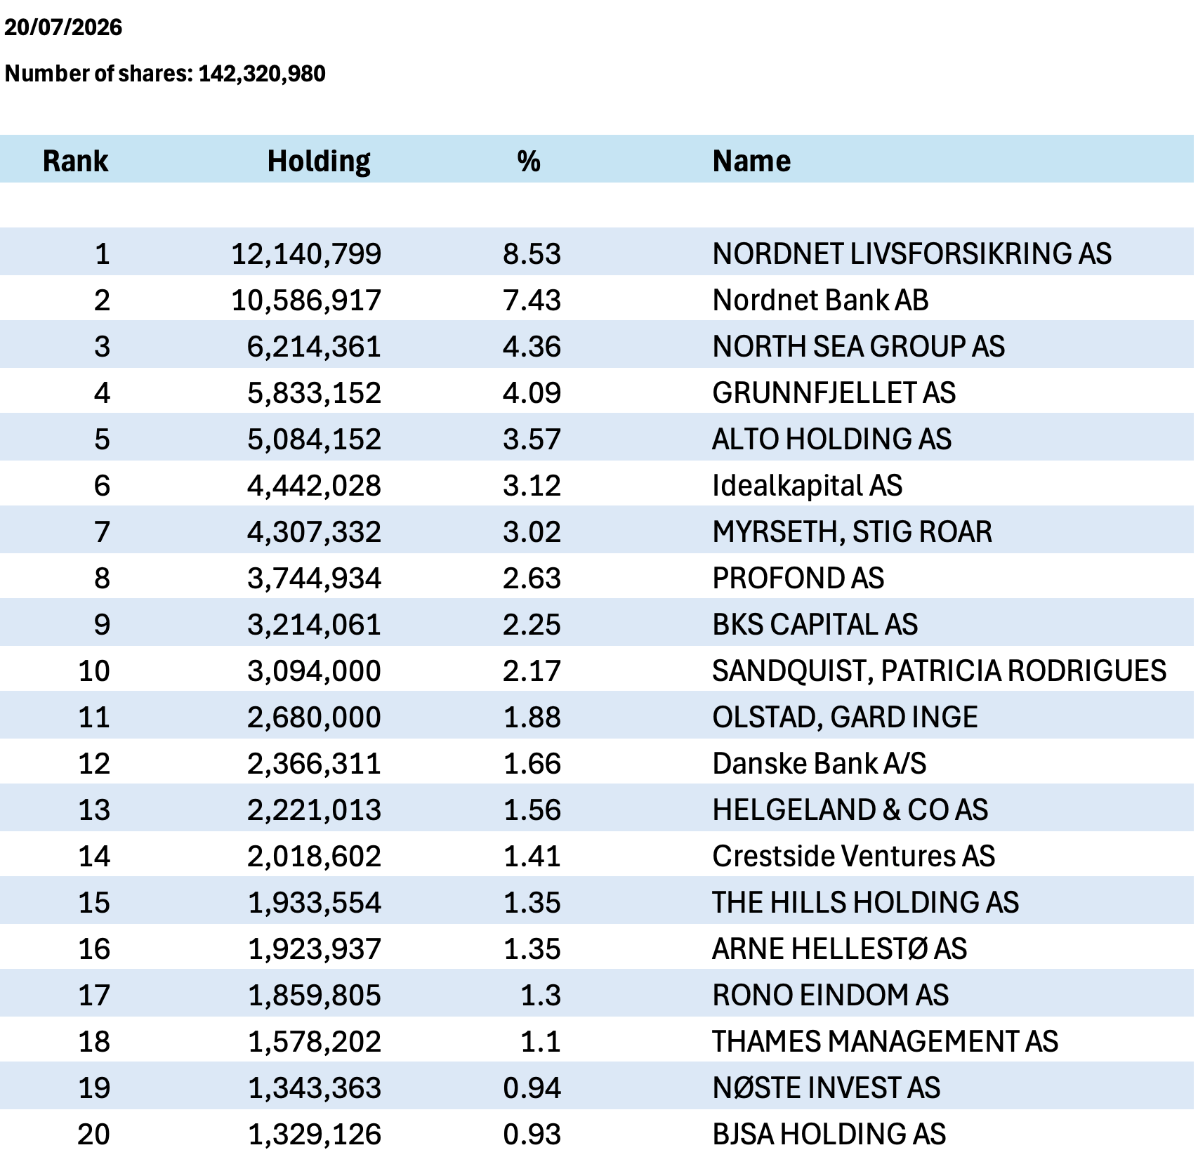Click holding value 10,586,917

[306, 300]
